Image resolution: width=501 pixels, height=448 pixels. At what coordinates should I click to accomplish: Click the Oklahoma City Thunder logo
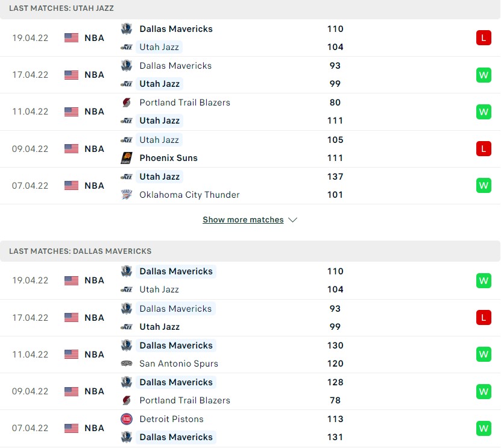pos(126,195)
